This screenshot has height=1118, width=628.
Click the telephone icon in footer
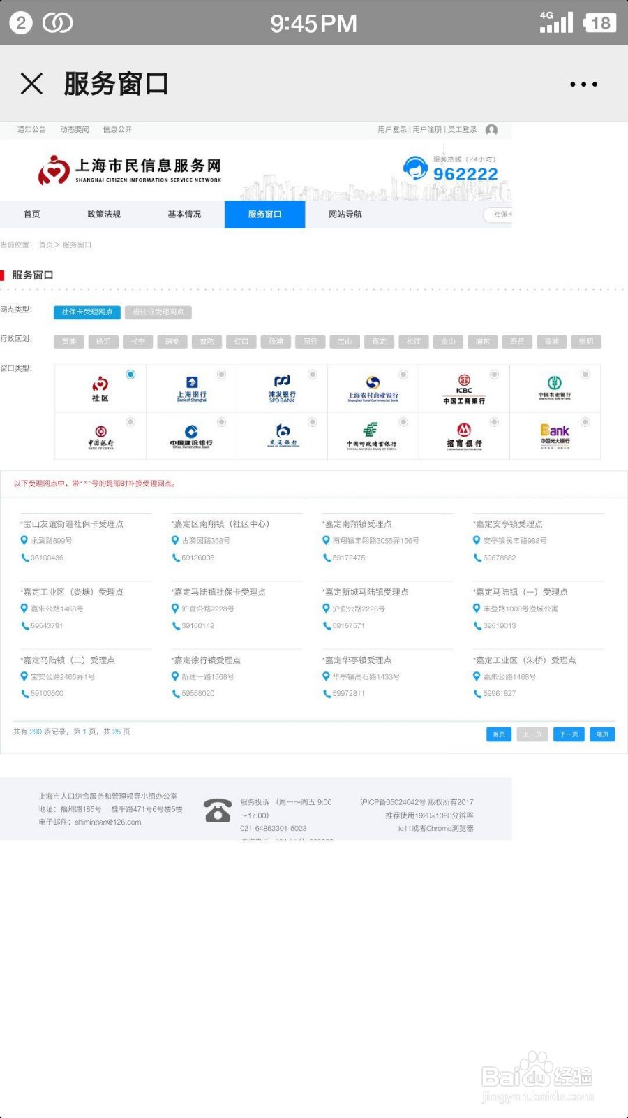coord(218,811)
